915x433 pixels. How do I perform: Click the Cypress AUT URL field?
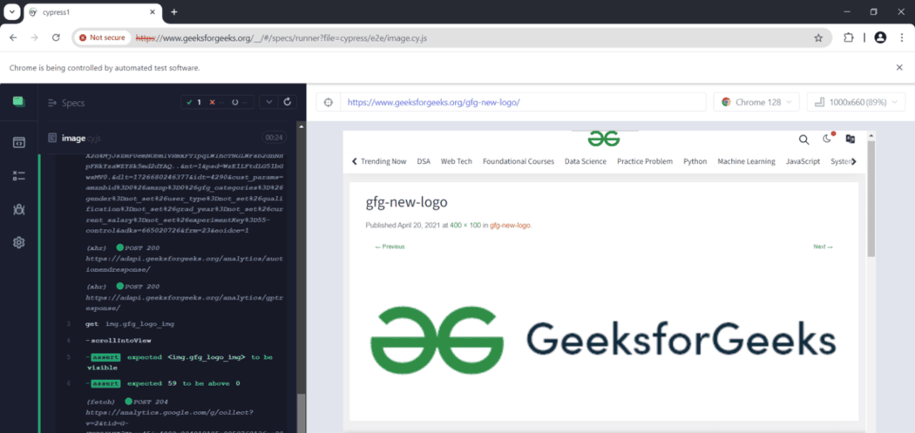click(x=522, y=102)
